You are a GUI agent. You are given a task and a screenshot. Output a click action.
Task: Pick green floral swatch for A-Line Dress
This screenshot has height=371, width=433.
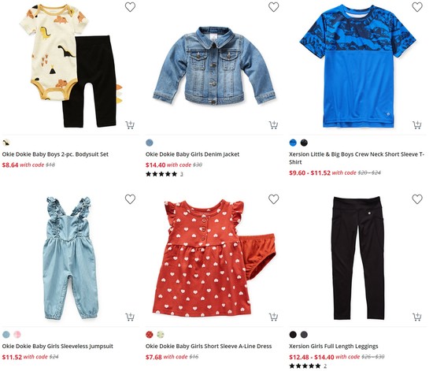point(161,335)
